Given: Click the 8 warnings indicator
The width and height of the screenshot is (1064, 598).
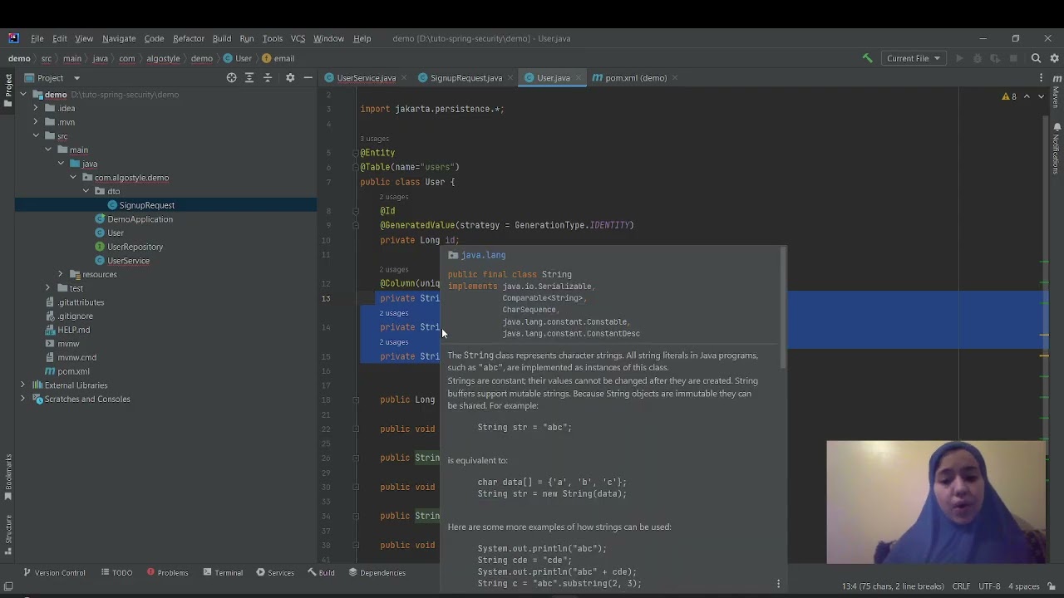Looking at the screenshot, I should click(x=1009, y=96).
